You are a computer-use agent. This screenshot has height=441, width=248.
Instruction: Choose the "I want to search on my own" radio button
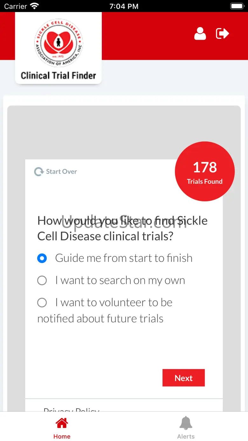point(42,280)
